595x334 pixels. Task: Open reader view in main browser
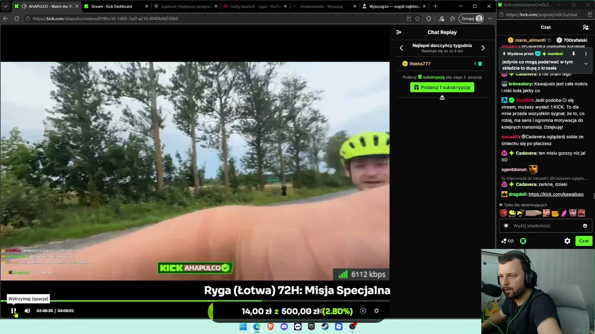pyautogui.click(x=409, y=19)
